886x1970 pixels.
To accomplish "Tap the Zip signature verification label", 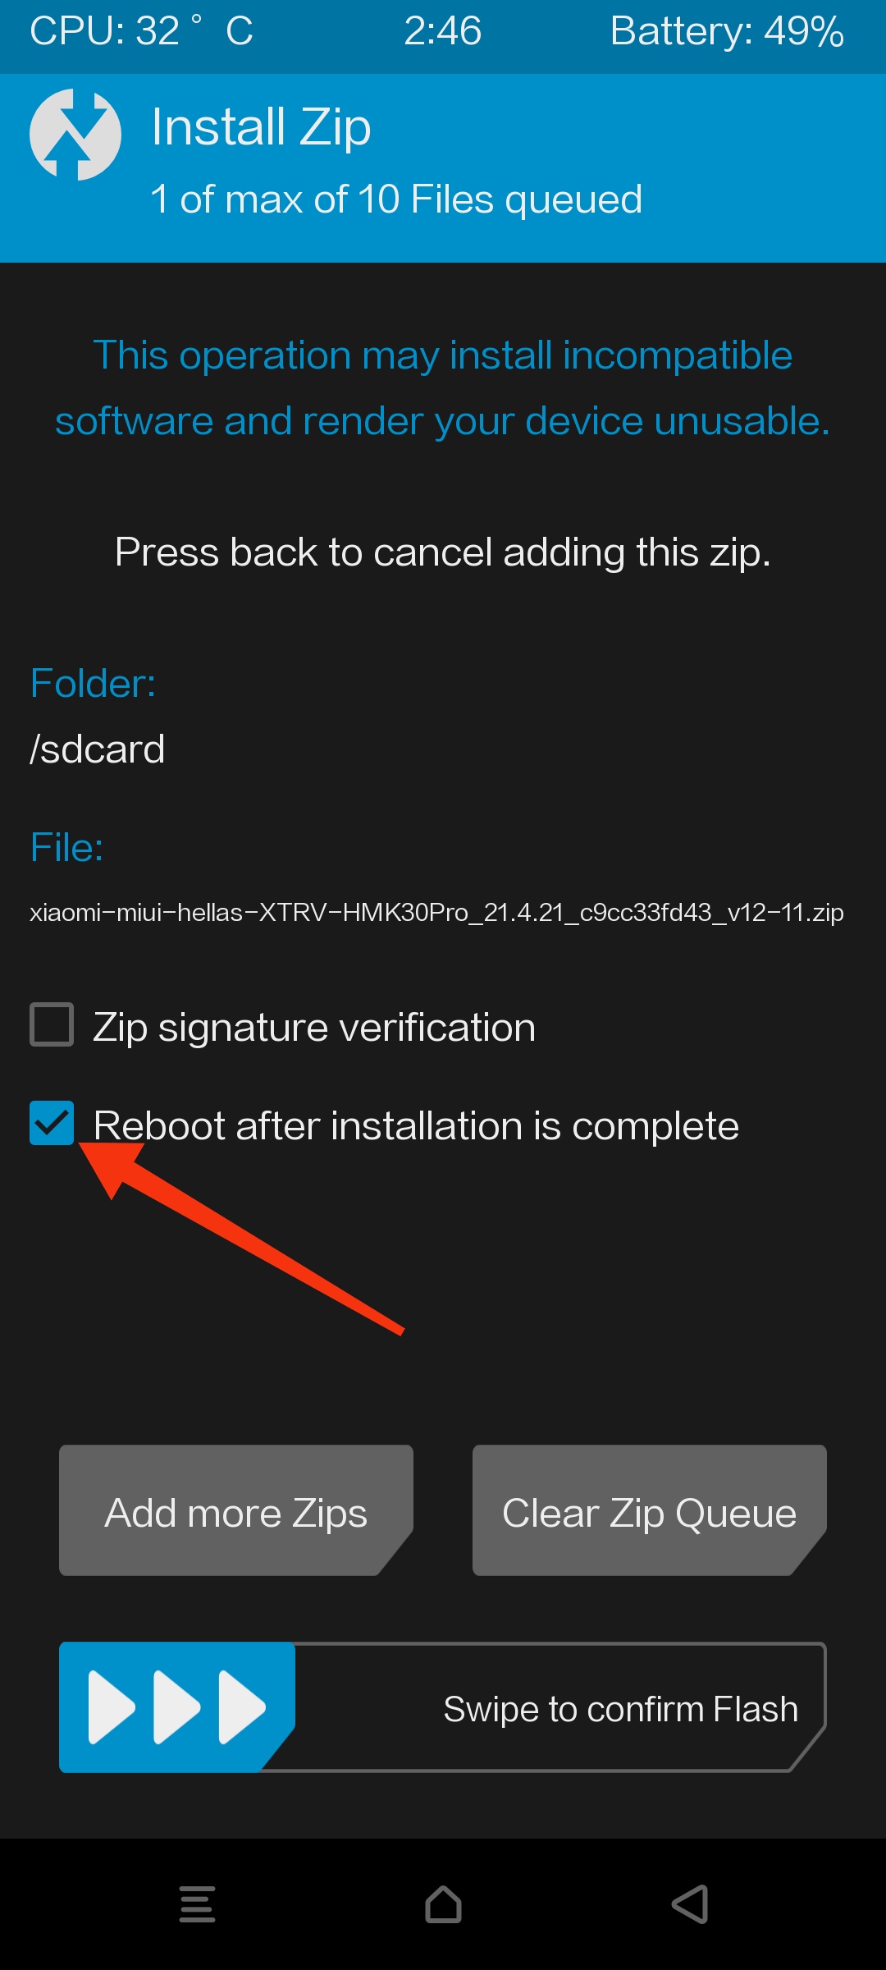I will click(x=314, y=1027).
